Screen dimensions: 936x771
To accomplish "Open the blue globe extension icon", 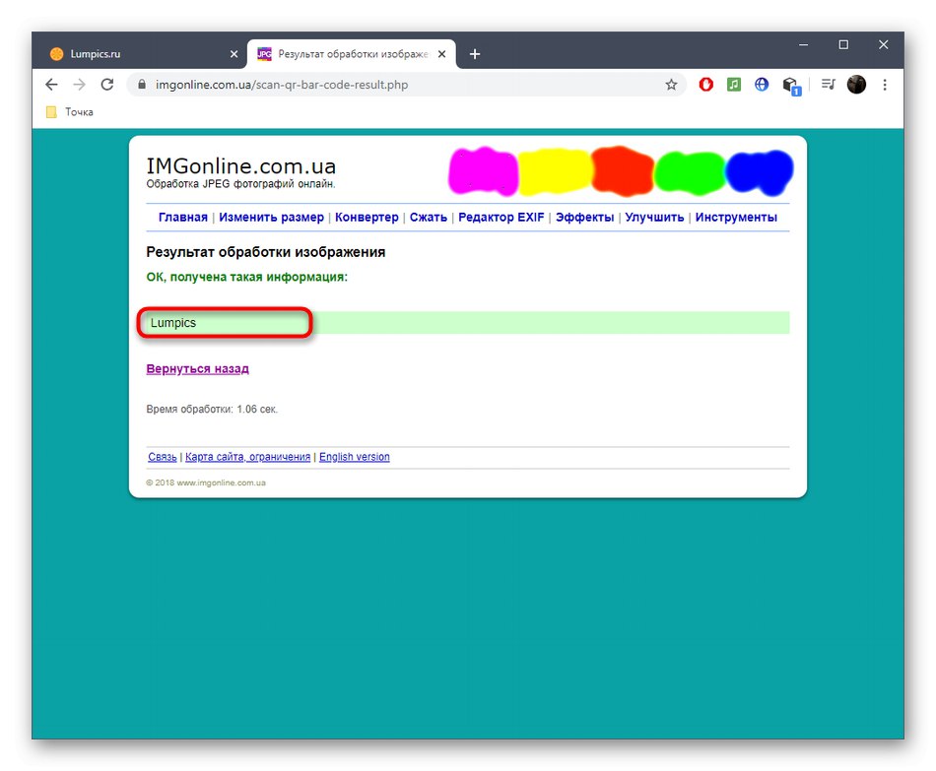I will point(761,85).
